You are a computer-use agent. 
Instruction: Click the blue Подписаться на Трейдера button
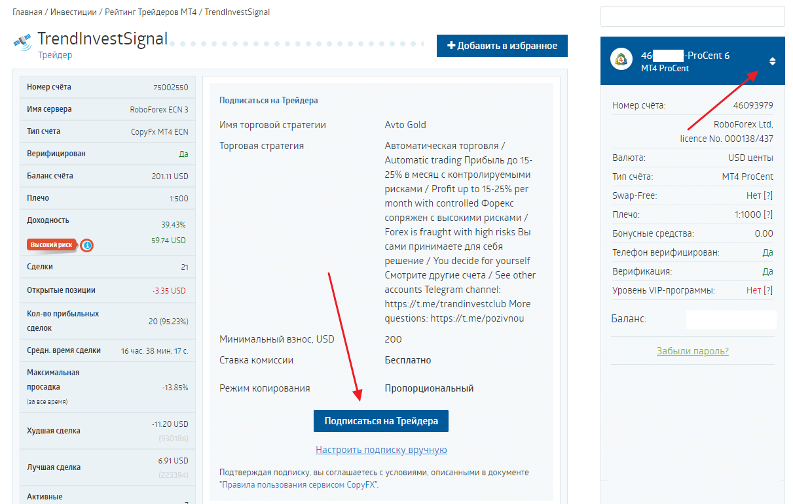pos(381,421)
